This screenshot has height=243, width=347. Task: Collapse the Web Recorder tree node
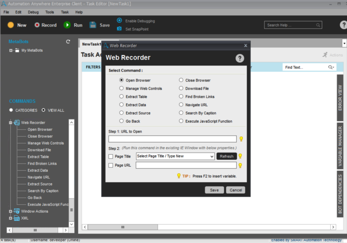pos(10,123)
